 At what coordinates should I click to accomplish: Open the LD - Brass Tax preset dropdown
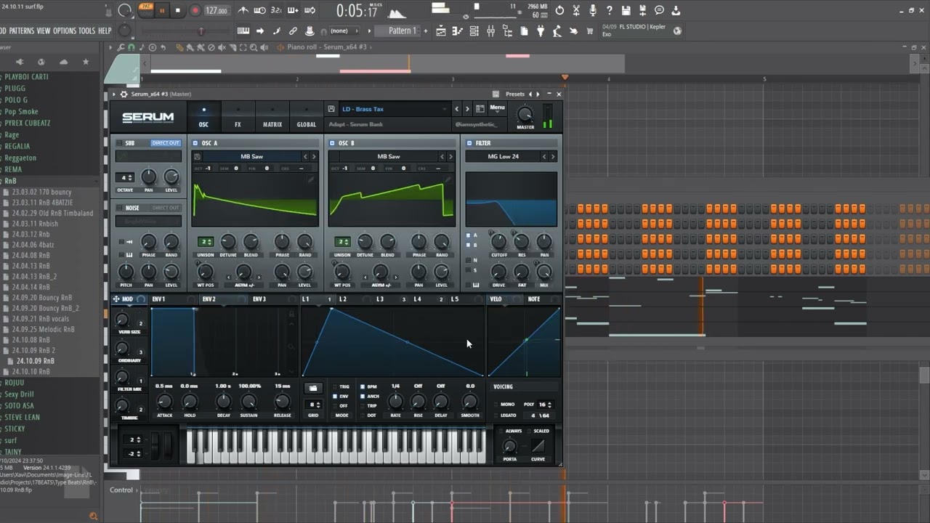[x=393, y=109]
